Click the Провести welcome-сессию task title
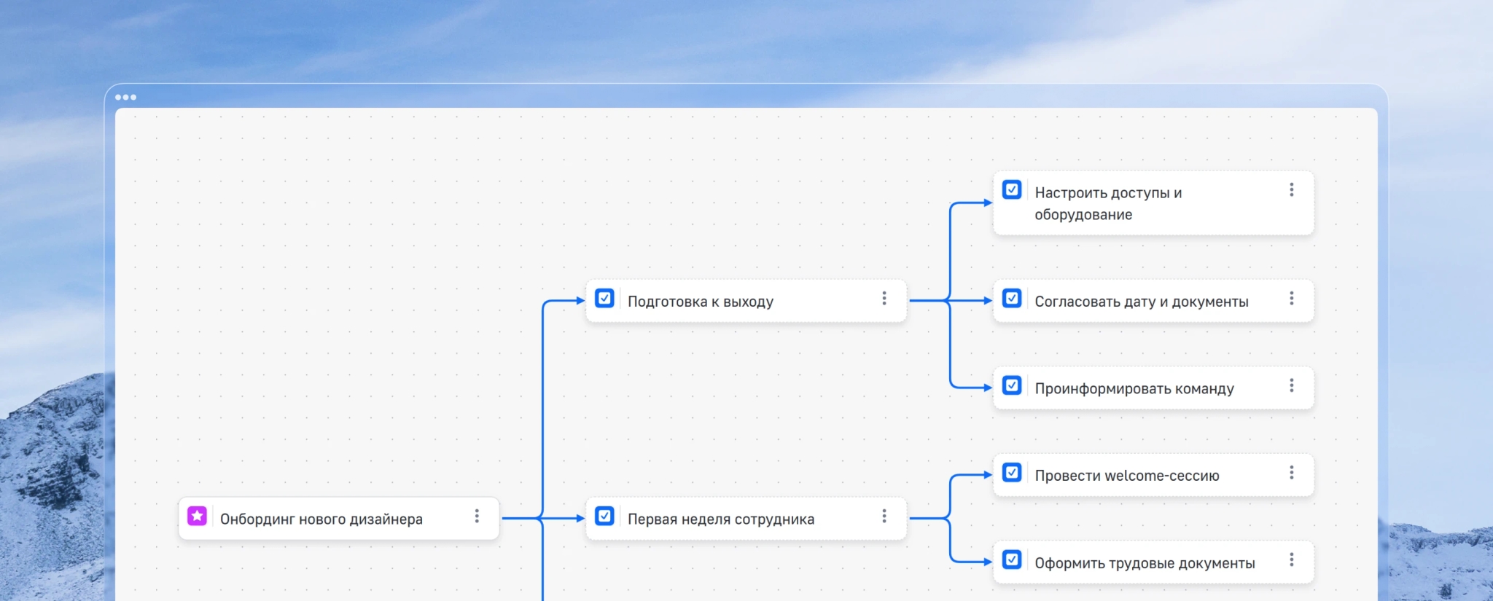Screen dimensions: 1493x601 pos(1126,476)
